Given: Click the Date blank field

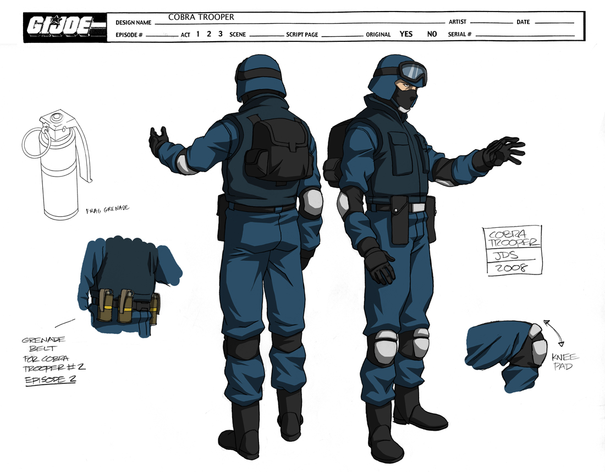Looking at the screenshot, I should pos(553,22).
